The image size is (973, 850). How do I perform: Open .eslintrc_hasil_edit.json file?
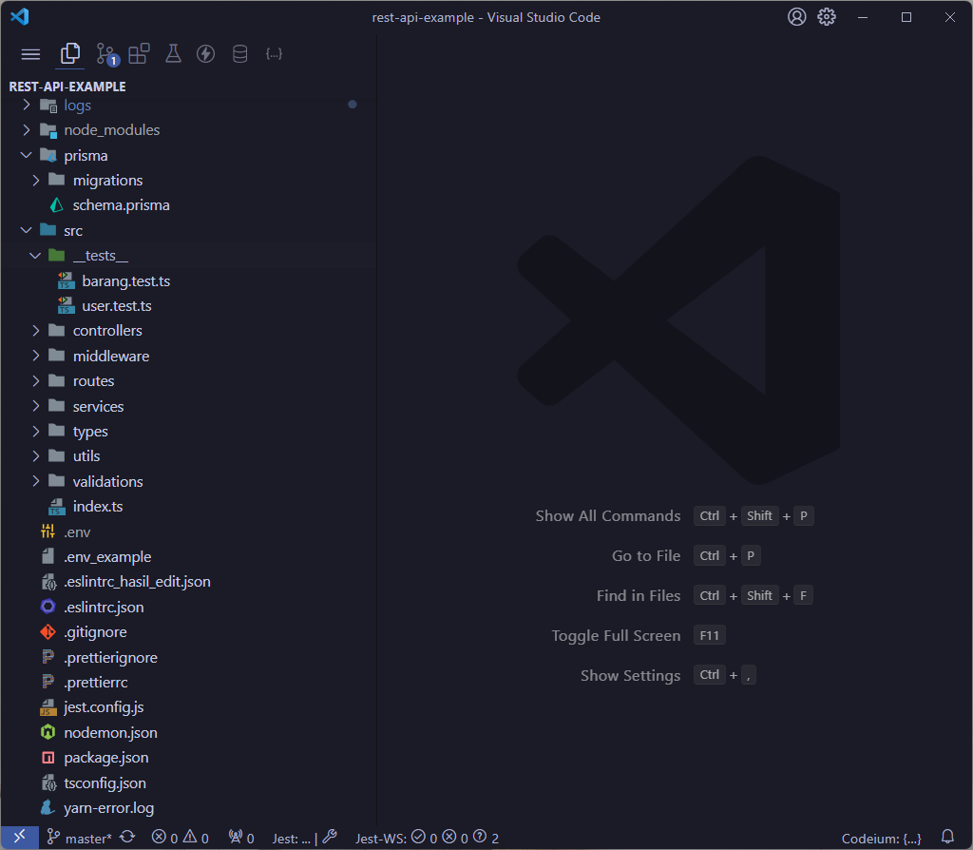tap(188, 581)
